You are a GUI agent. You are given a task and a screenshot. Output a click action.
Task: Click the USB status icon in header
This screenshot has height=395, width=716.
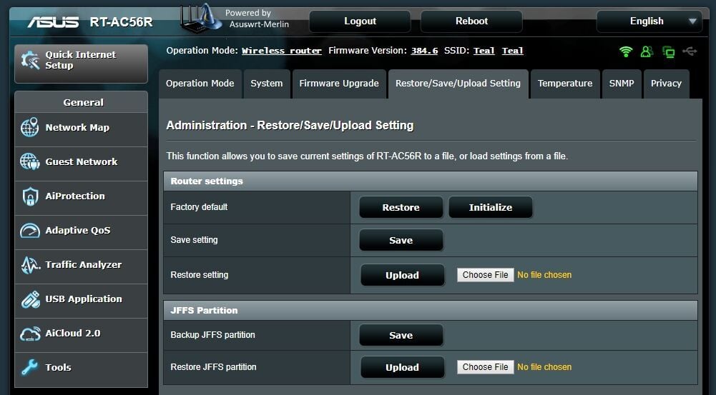690,51
